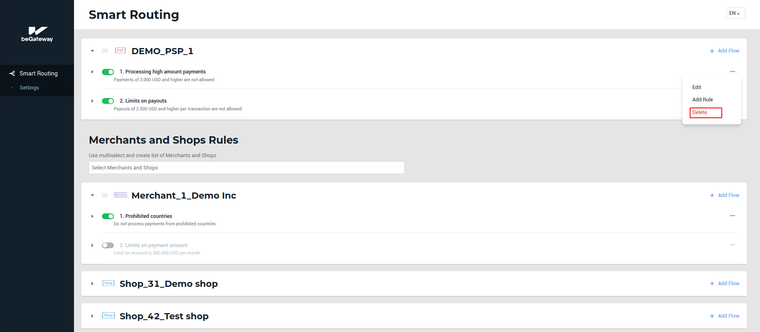Turn off the Limits on payouts switch
This screenshot has height=332, width=760.
click(x=108, y=101)
